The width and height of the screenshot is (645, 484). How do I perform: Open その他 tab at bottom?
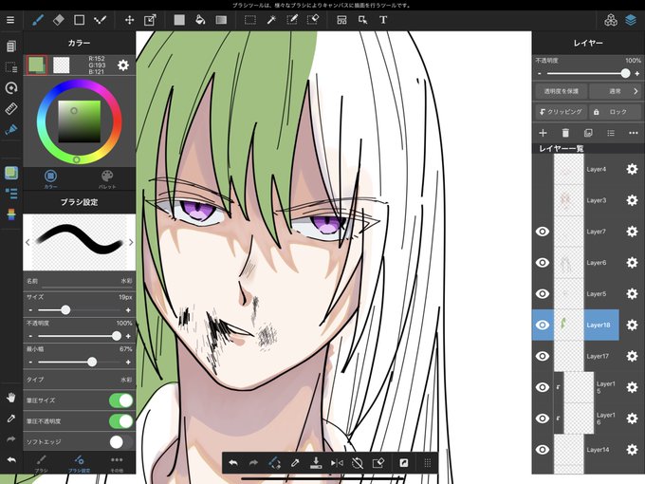(117, 463)
